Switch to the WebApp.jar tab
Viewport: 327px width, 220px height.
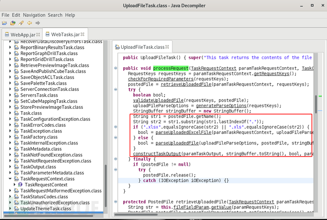(x=22, y=35)
